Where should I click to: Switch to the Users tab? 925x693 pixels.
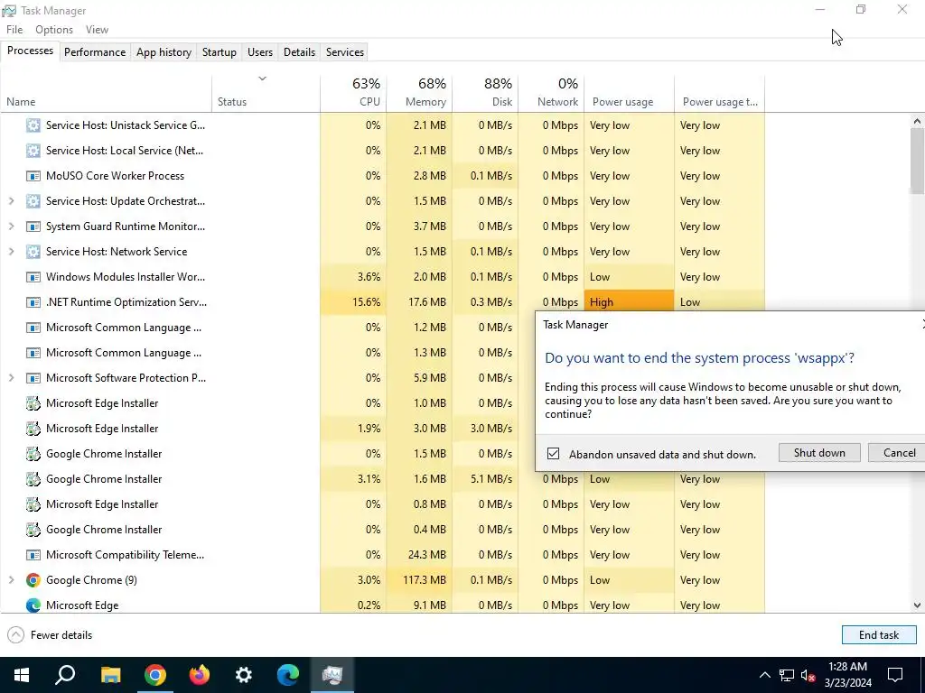tap(260, 51)
